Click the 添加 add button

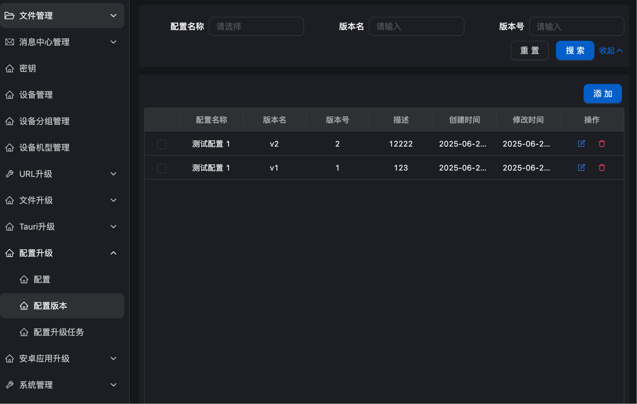(x=602, y=94)
